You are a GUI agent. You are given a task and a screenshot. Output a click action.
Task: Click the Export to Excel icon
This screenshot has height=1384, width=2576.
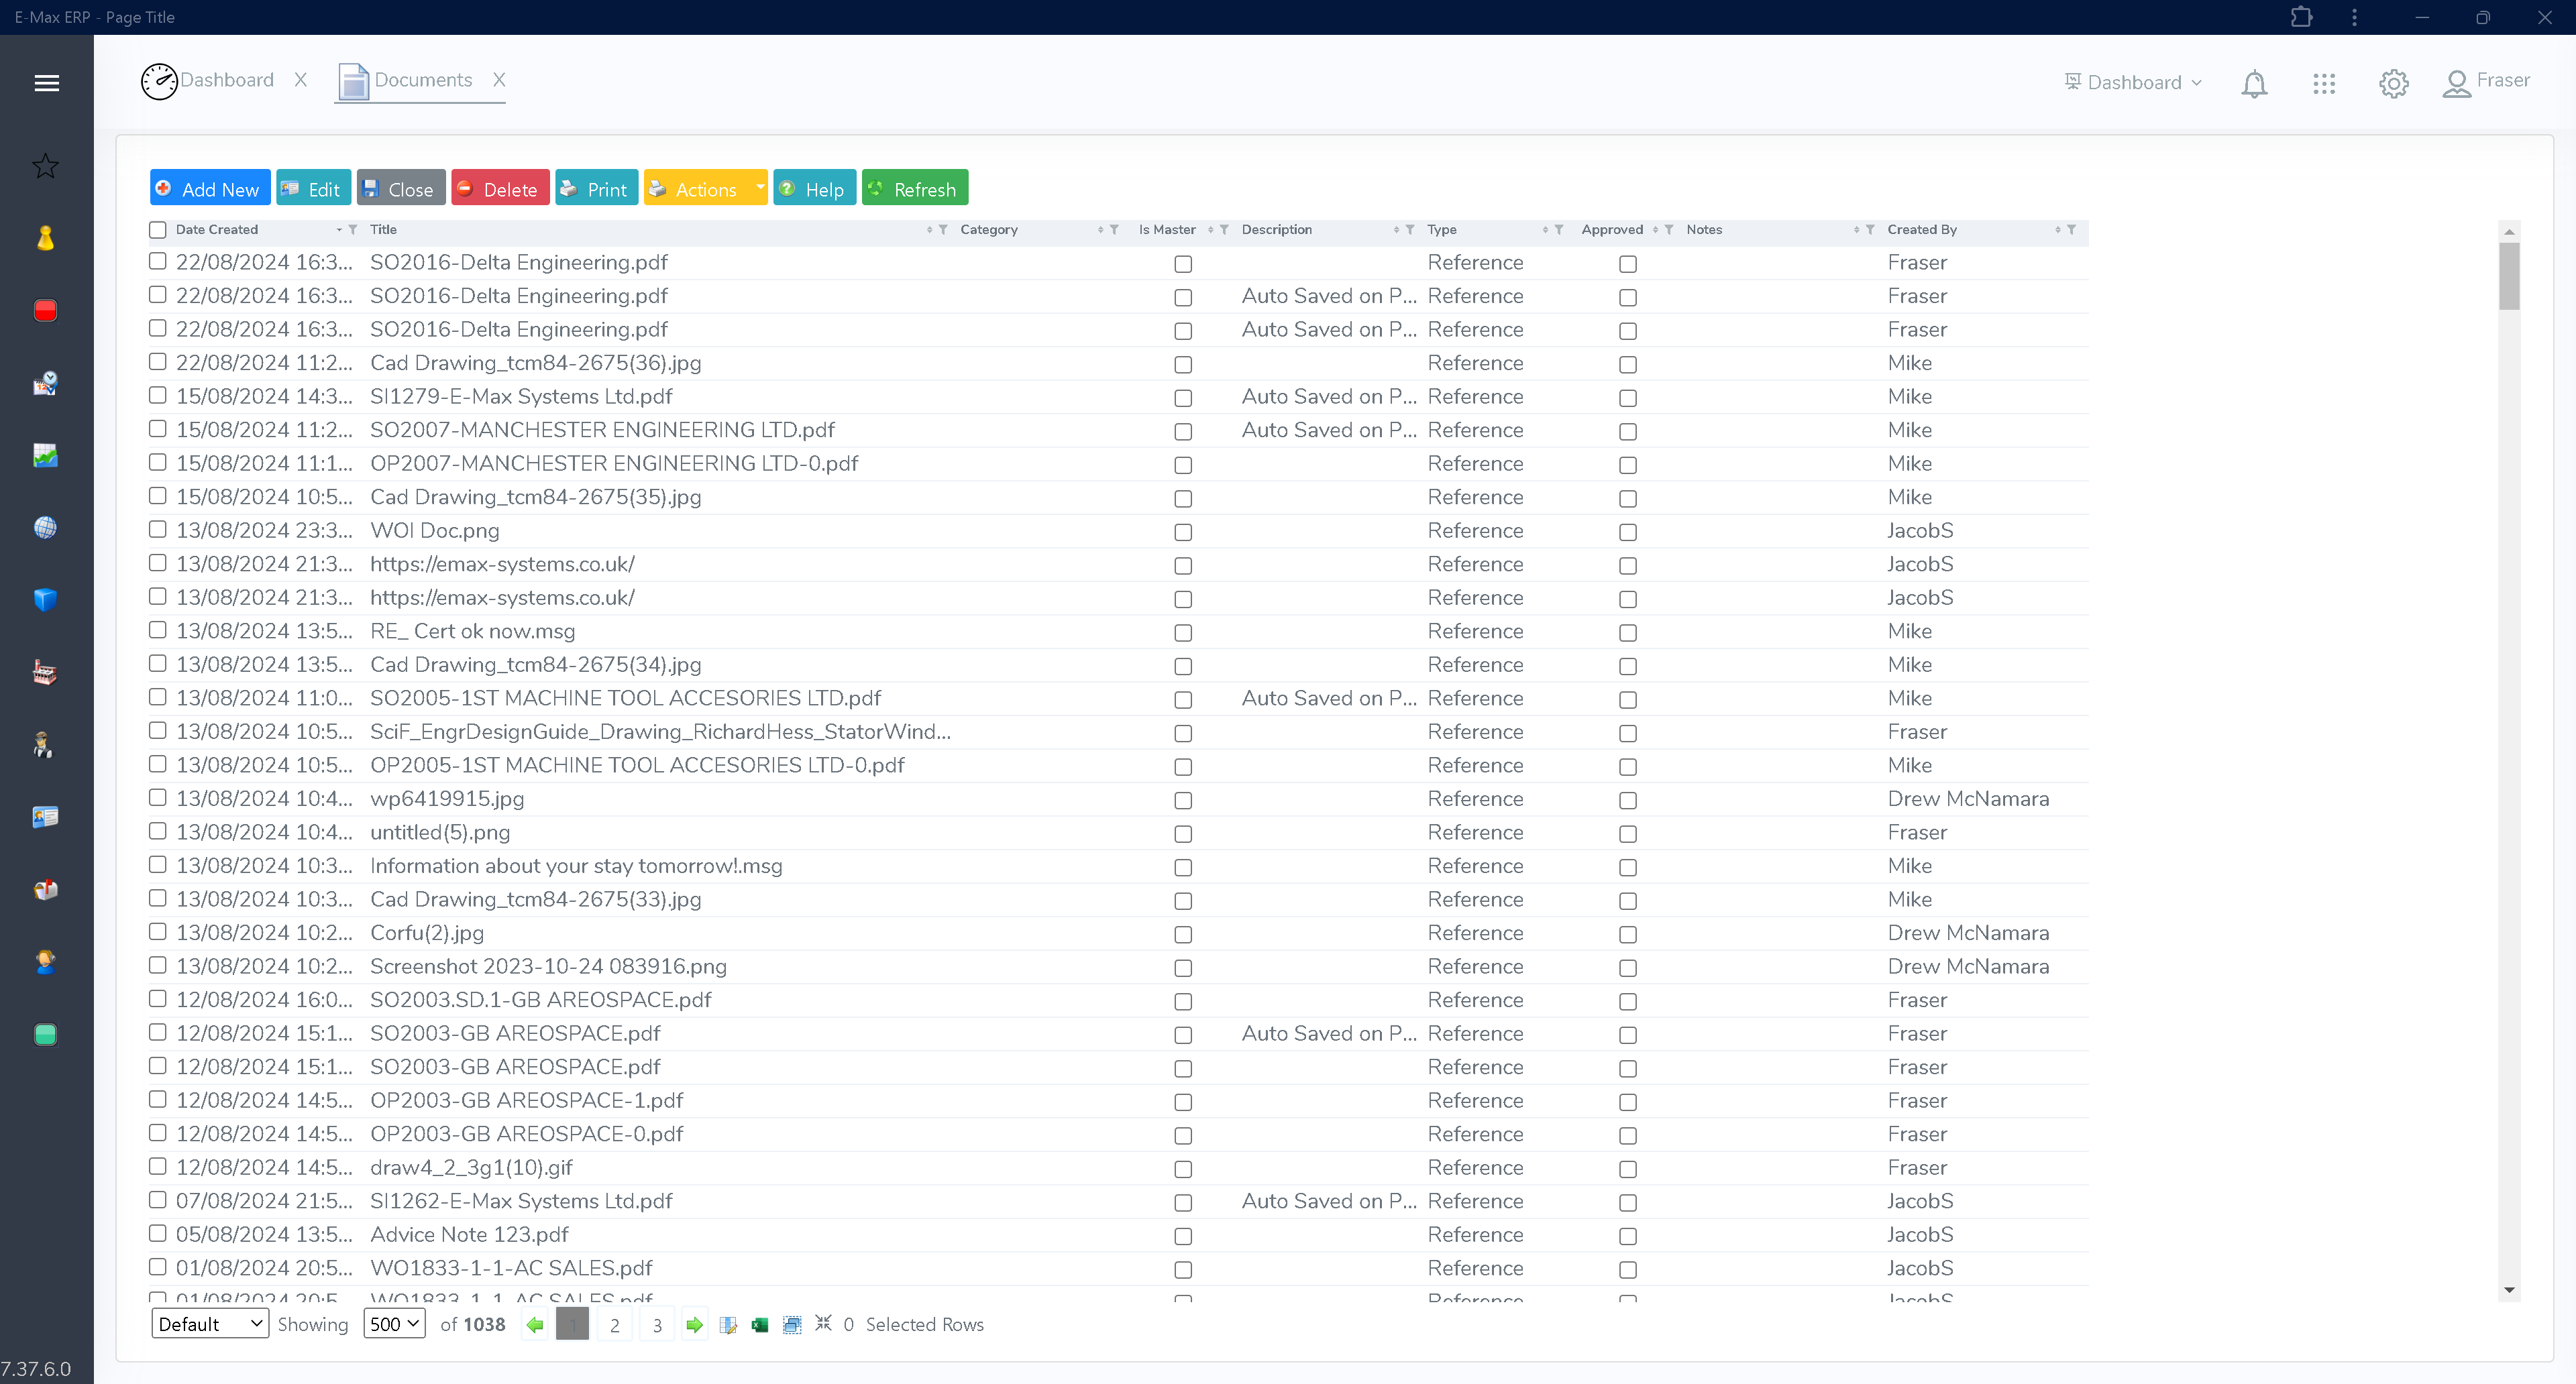point(760,1324)
